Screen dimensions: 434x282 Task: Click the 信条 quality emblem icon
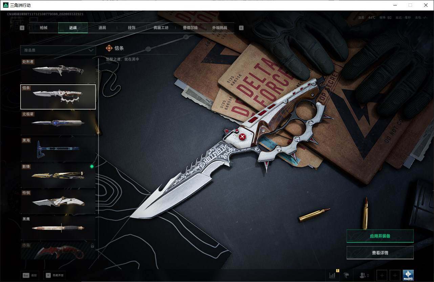click(109, 48)
